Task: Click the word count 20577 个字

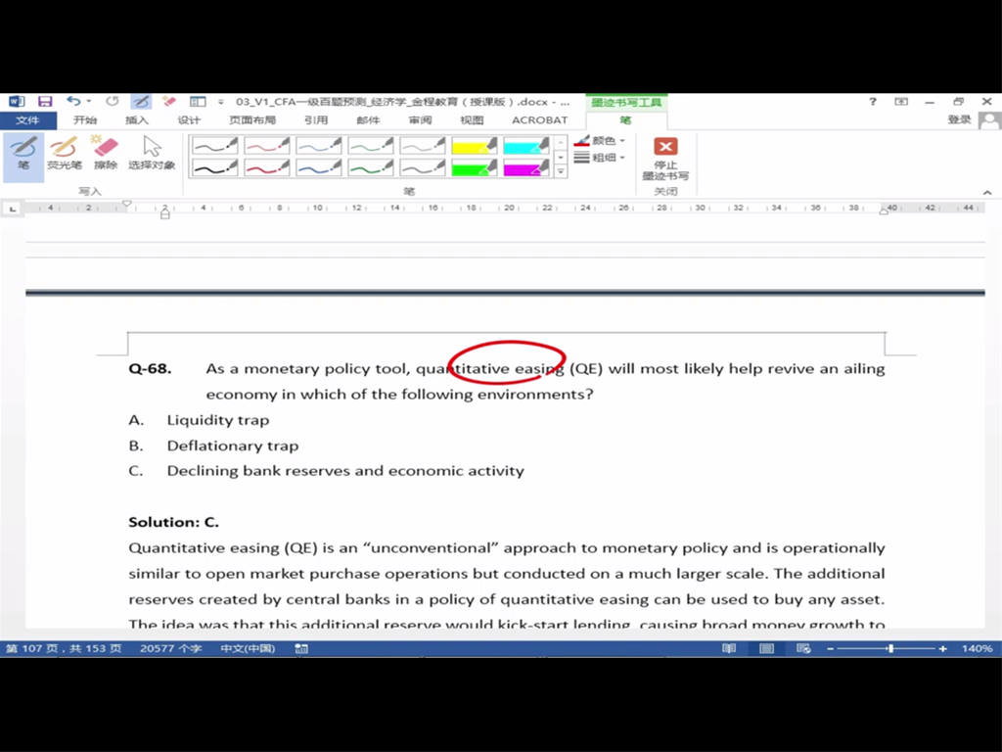Action: click(x=170, y=648)
